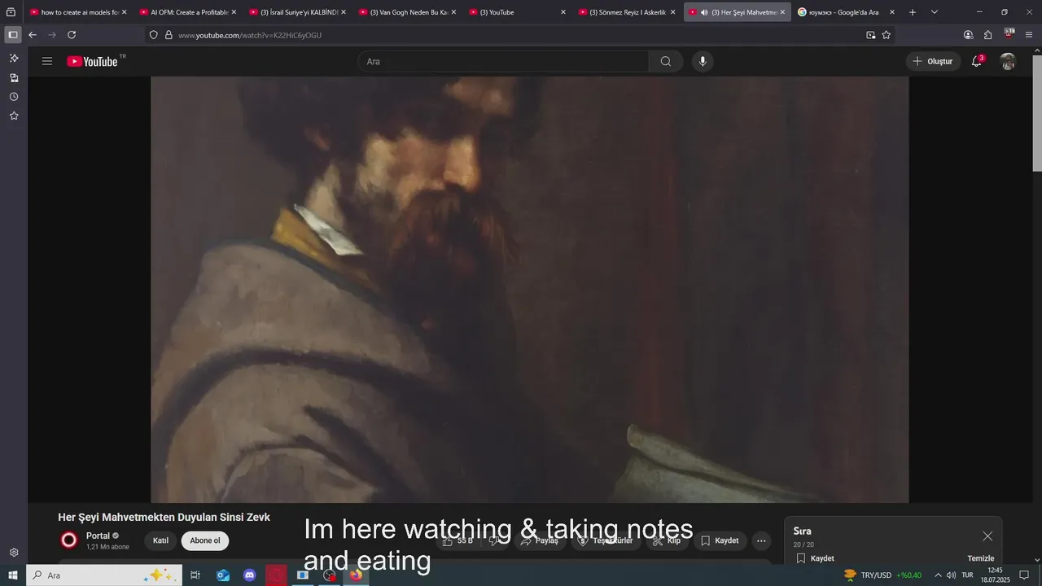Screen dimensions: 1042x586
Task: Open the Portal channel name link
Action: 98,536
